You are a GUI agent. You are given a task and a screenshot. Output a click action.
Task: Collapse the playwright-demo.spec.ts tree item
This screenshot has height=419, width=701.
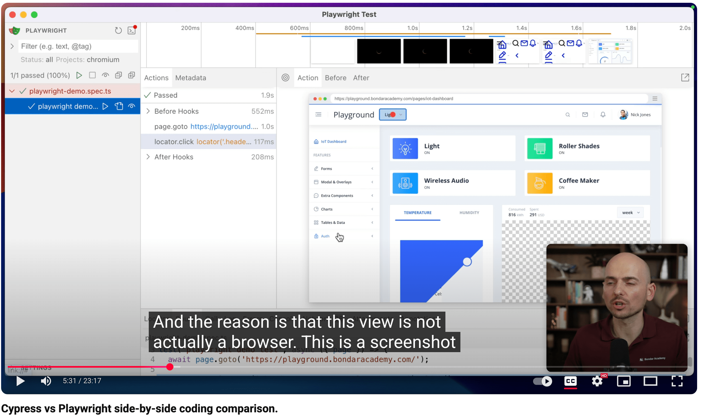pos(12,91)
